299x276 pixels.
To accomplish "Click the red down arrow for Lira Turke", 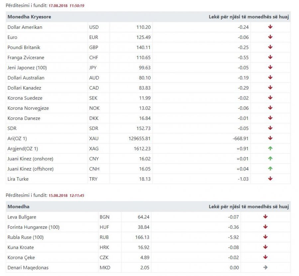I will (270, 179).
